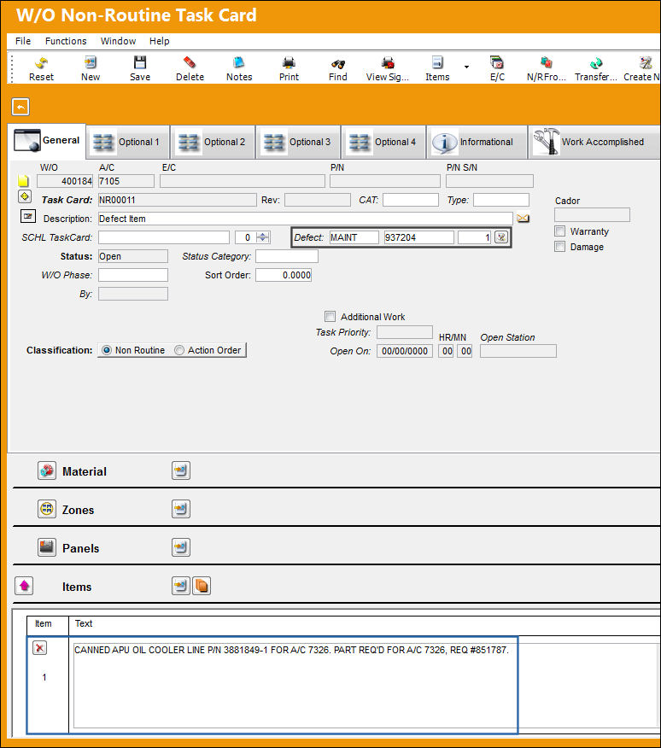Viewport: 661px width, 748px height.
Task: Click the Material section icon
Action: click(x=47, y=470)
